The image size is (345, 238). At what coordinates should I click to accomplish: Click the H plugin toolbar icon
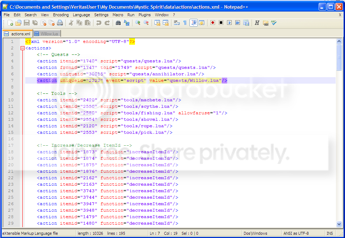point(257,23)
